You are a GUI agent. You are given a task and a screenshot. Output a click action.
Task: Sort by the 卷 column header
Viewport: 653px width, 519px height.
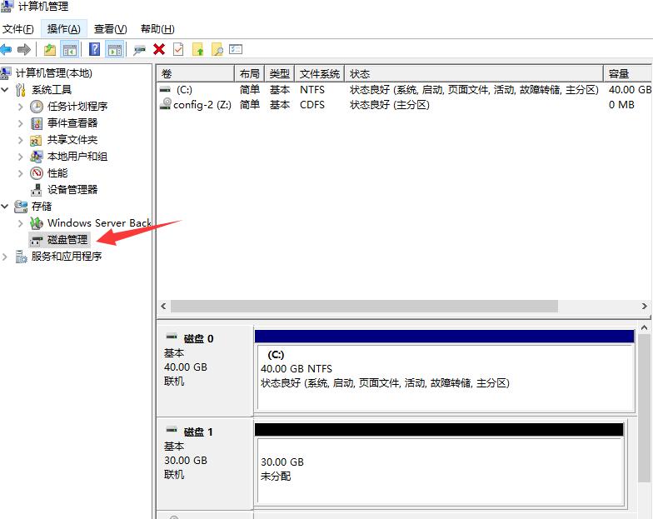pos(195,74)
